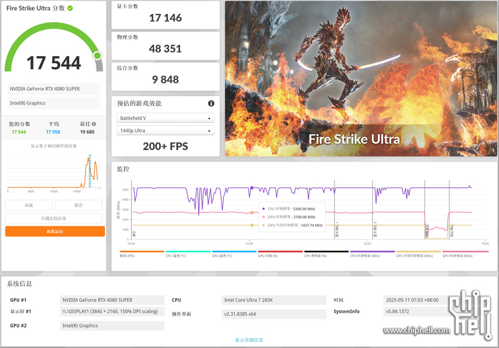Click the info icon in 预估的游戏效能 panel
The image size is (499, 348).
tap(211, 103)
